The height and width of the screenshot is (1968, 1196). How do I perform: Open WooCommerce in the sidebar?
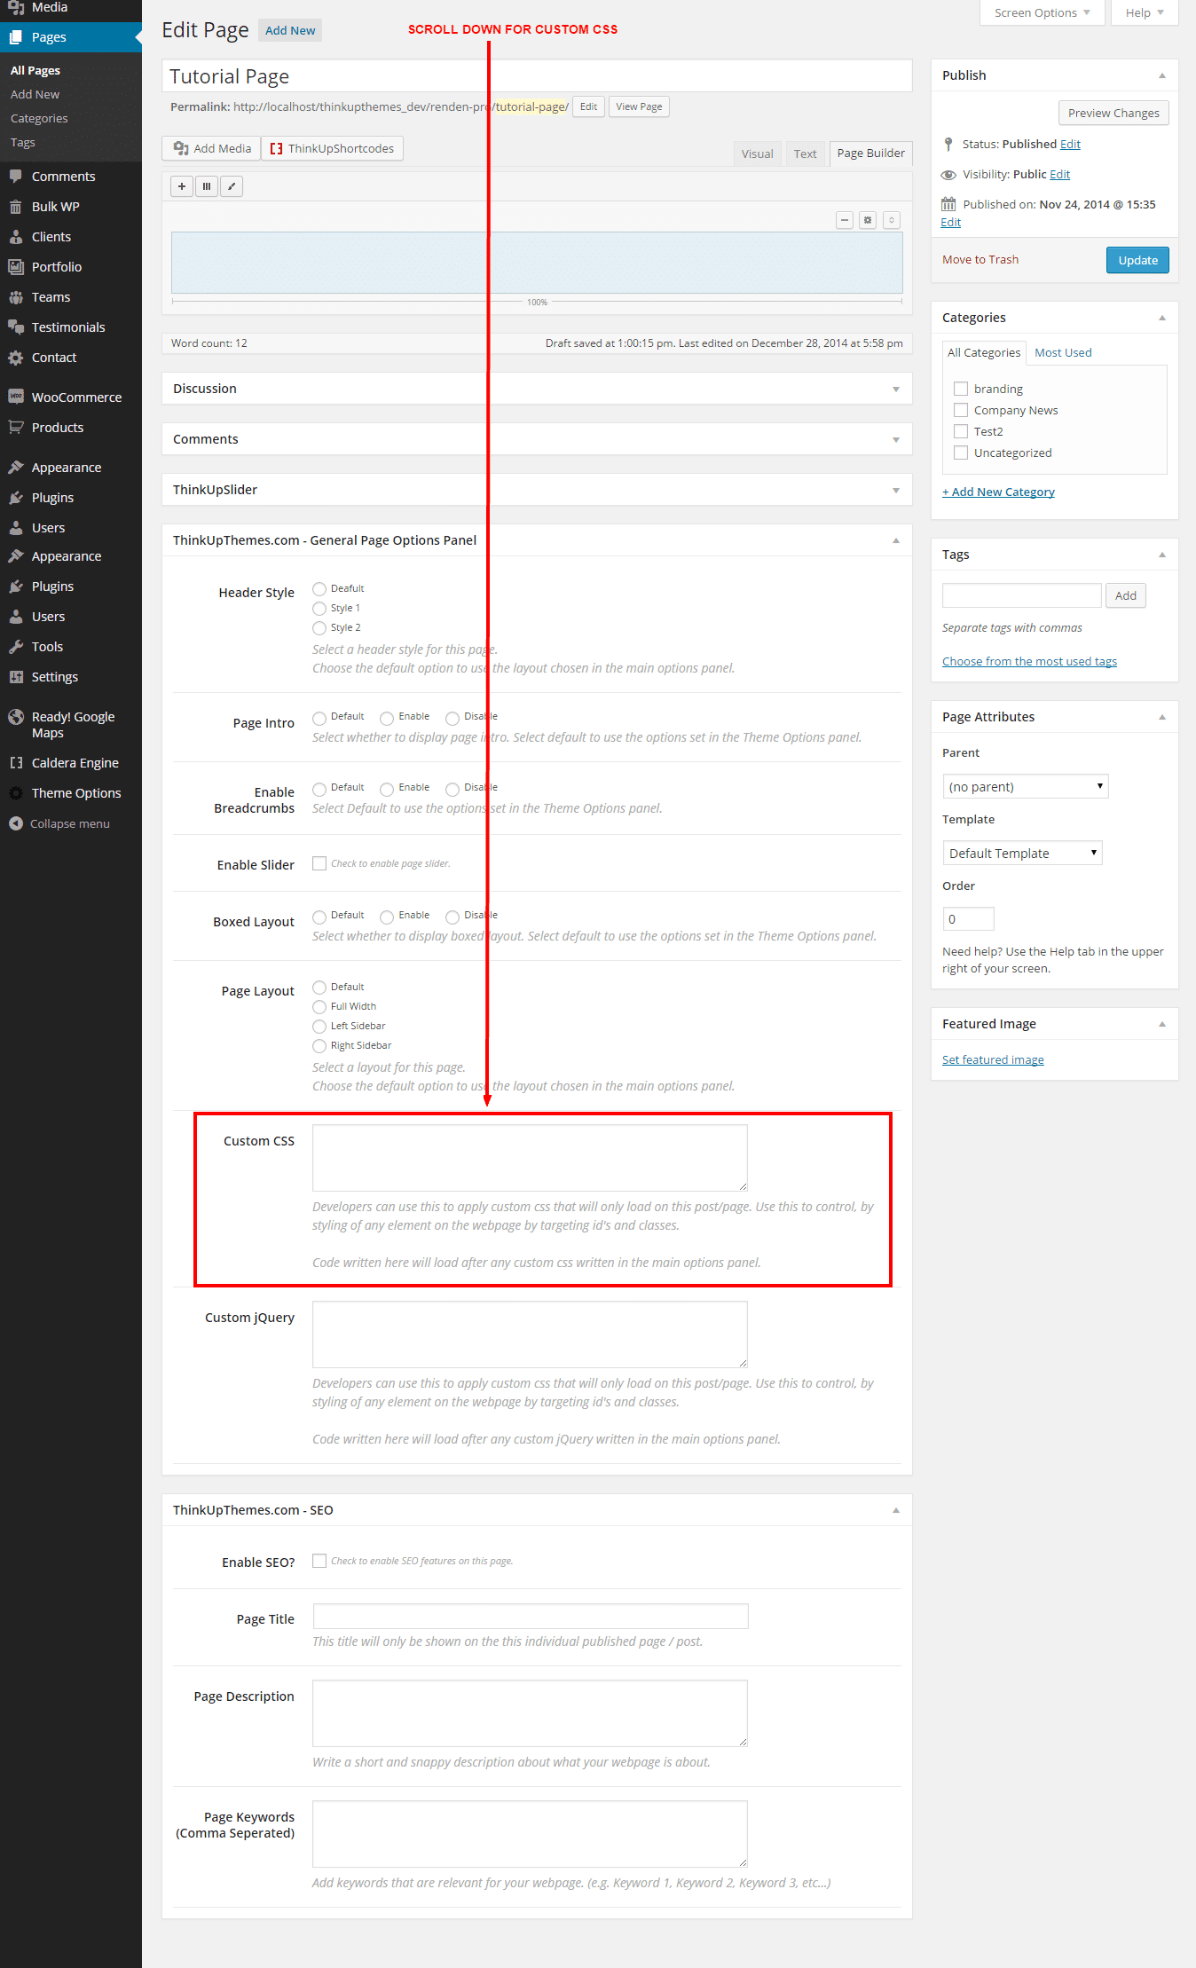tap(75, 398)
